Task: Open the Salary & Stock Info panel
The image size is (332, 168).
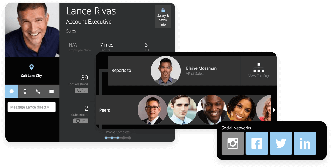Action: [163, 17]
